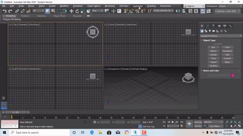Image resolution: width=243 pixels, height=136 pixels.
Task: Select the Select and Scale tool
Action: 83,11
